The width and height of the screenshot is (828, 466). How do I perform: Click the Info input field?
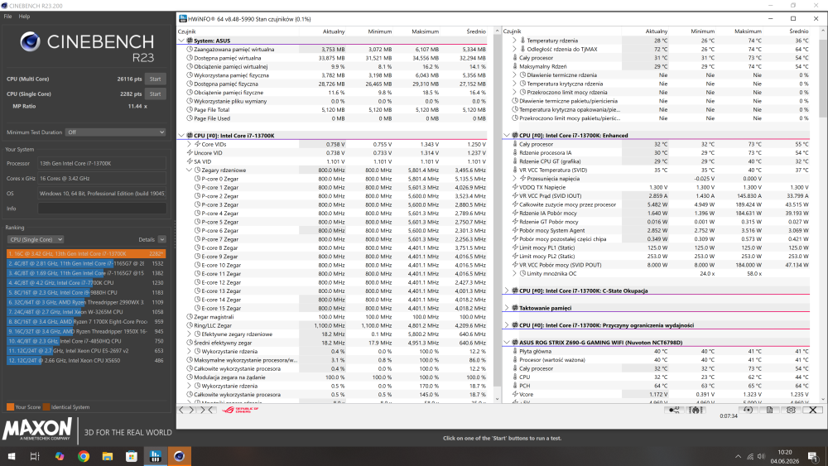point(102,209)
